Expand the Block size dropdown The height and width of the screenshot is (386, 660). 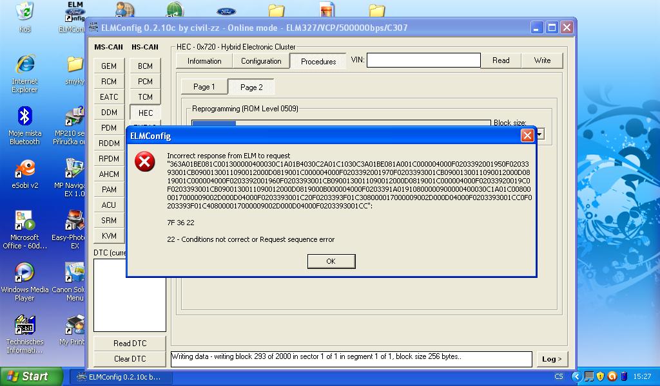pos(540,134)
